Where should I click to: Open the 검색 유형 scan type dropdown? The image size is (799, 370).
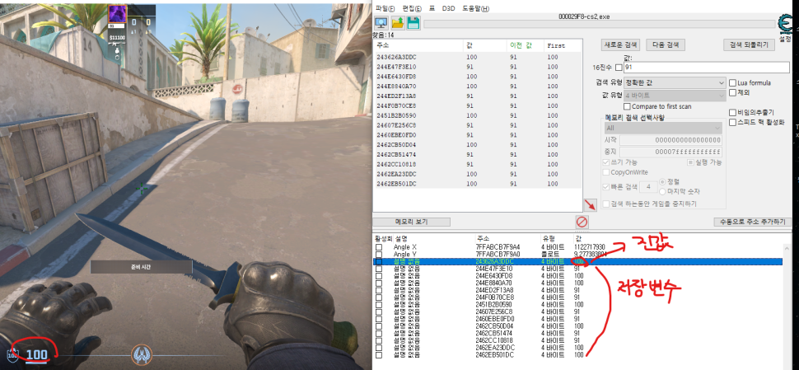pyautogui.click(x=675, y=82)
